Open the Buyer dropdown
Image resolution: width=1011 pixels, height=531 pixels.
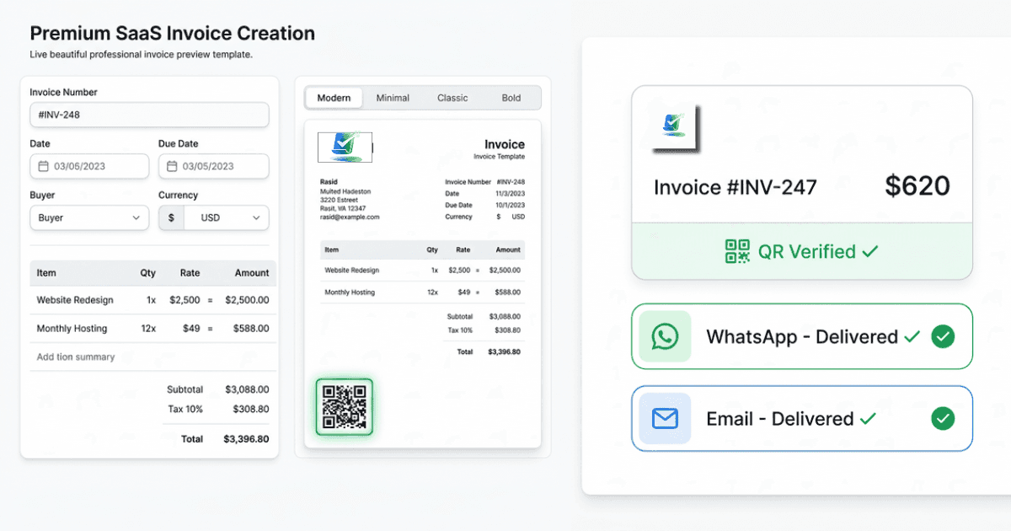point(88,217)
